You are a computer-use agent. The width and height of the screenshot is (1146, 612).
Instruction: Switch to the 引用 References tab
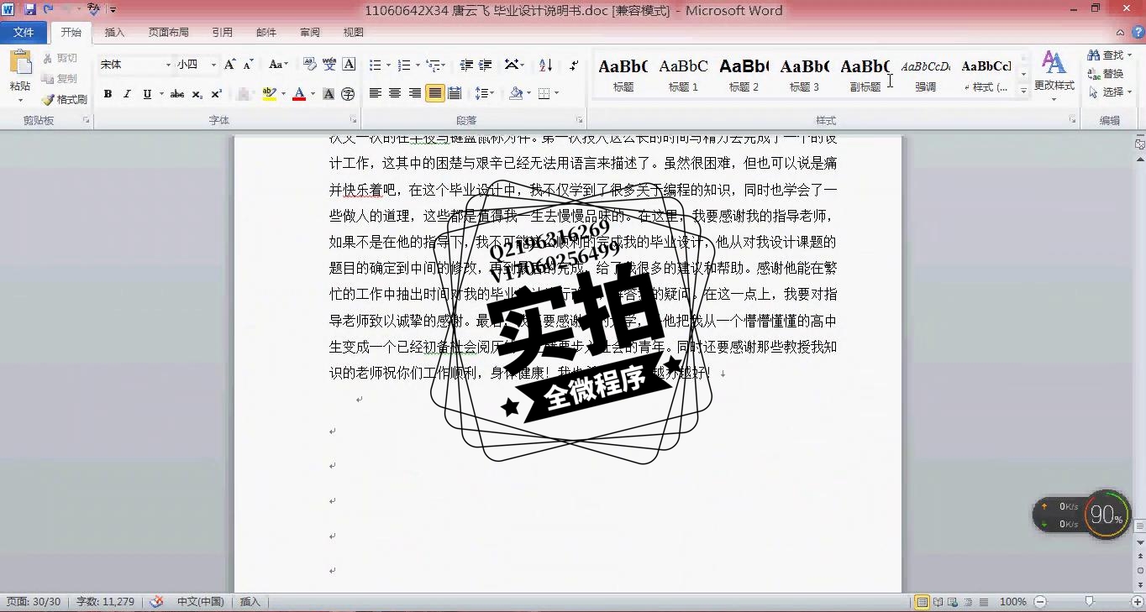pyautogui.click(x=223, y=33)
